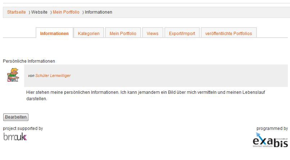Switch to the Kategorien tab
Image resolution: width=290 pixels, height=160 pixels.
(x=89, y=33)
